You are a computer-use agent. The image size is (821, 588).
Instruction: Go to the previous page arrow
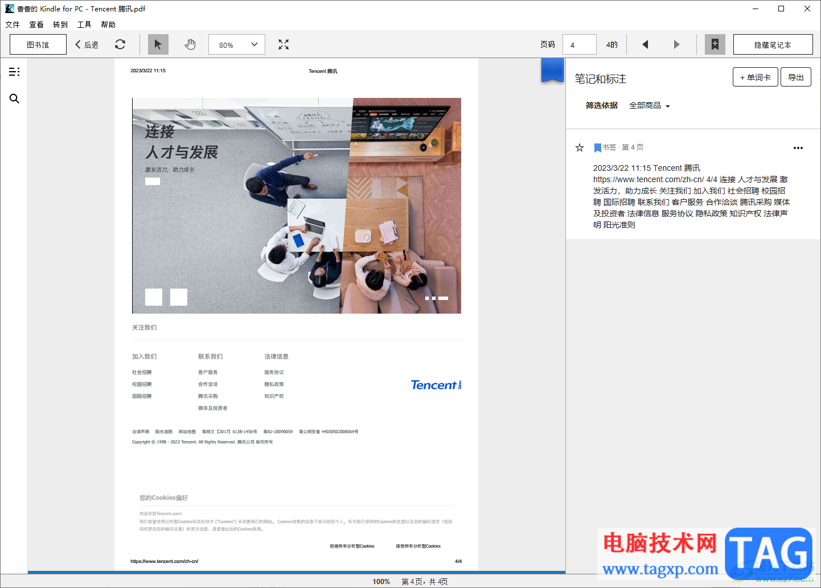(645, 44)
